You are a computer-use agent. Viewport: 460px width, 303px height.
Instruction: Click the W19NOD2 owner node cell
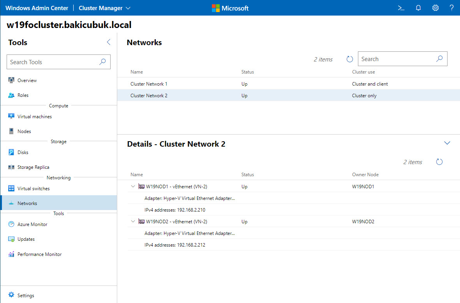[x=363, y=222]
